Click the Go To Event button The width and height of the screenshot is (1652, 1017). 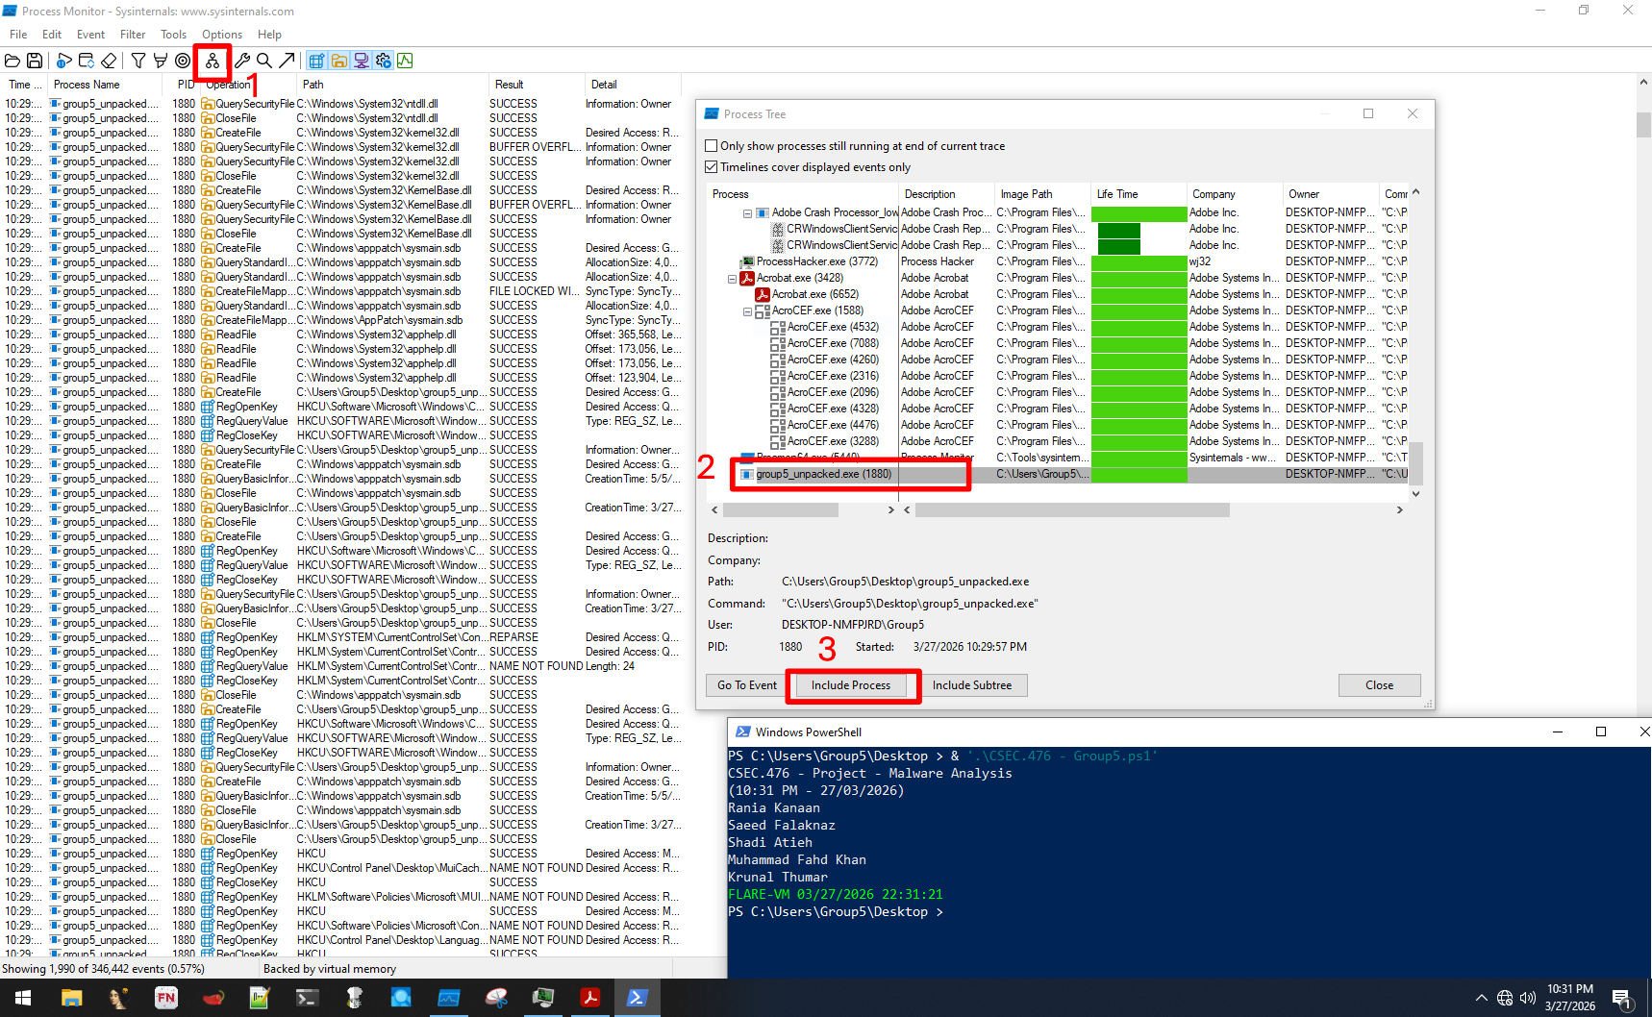tap(744, 684)
